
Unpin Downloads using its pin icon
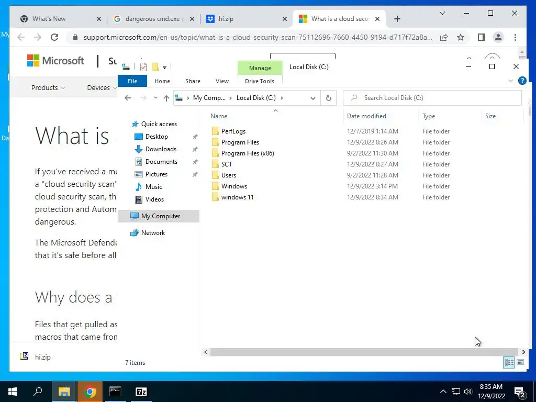click(x=195, y=149)
